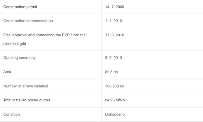The height and width of the screenshot is (122, 203).
Task: Click the 'Area' row label
Action: (7, 72)
